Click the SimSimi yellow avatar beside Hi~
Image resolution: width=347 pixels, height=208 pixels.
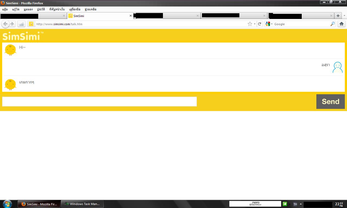click(x=10, y=50)
